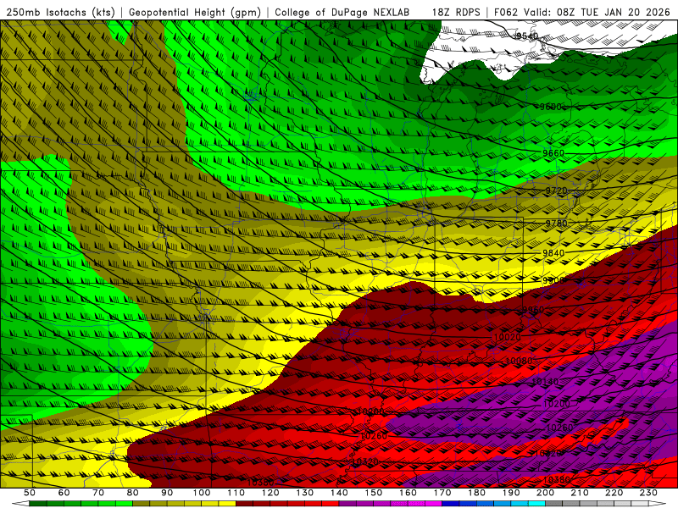Click the 200 legend tick label
Viewport: 678px width, 508px height.
tap(545, 493)
